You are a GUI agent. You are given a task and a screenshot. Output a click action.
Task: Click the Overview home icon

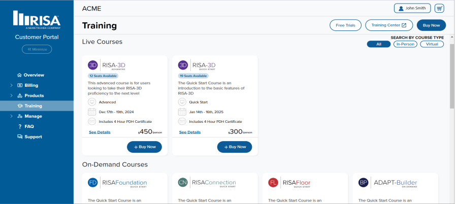[20, 75]
